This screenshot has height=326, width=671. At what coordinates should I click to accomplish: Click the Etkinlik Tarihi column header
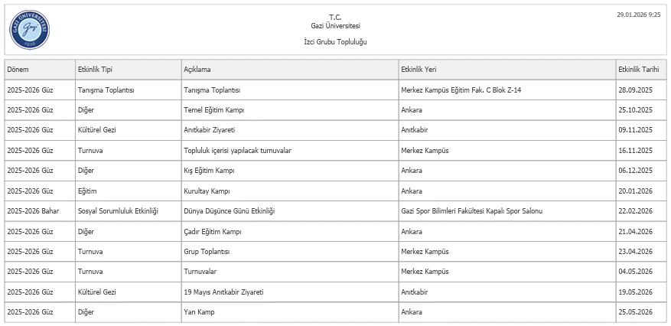[637, 70]
